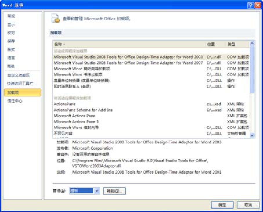
Task: Select the Microsoft Word 信封向导 row
Action: pyautogui.click(x=151, y=127)
